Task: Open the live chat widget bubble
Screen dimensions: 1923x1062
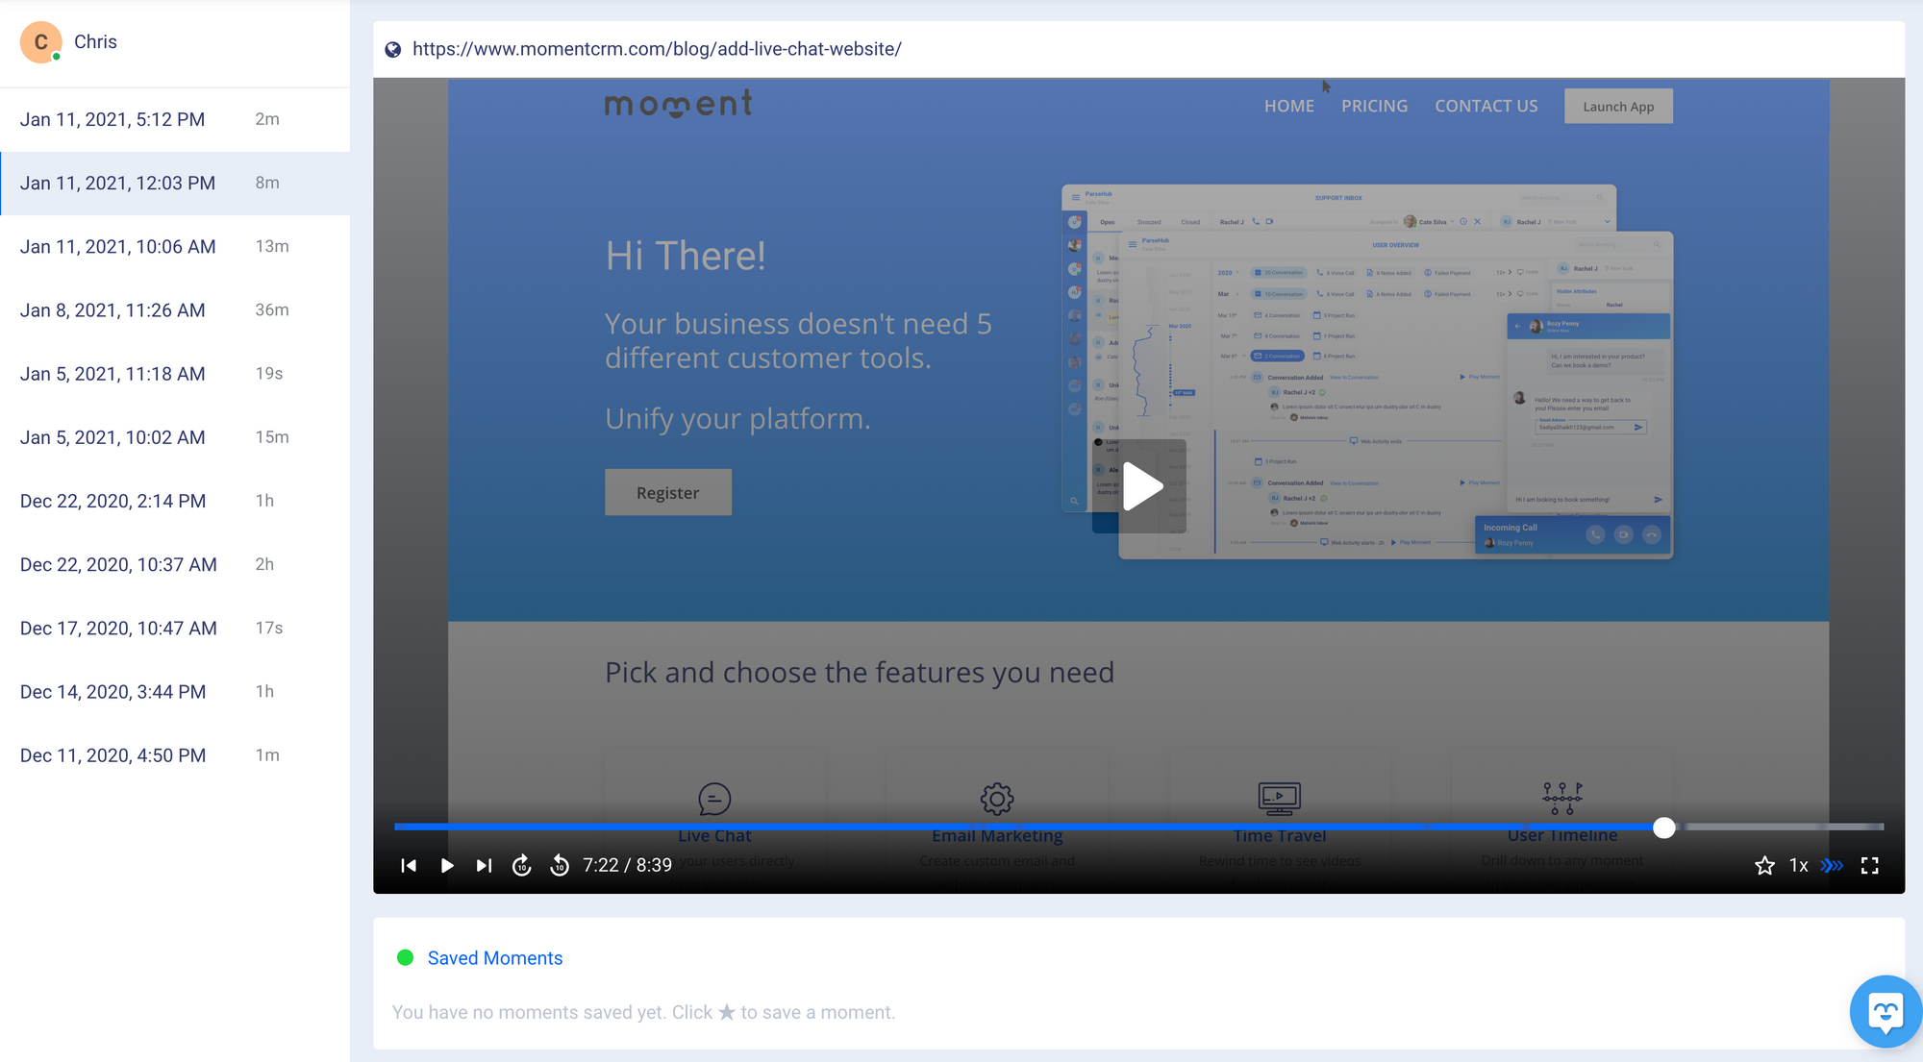Action: [x=1885, y=1012]
